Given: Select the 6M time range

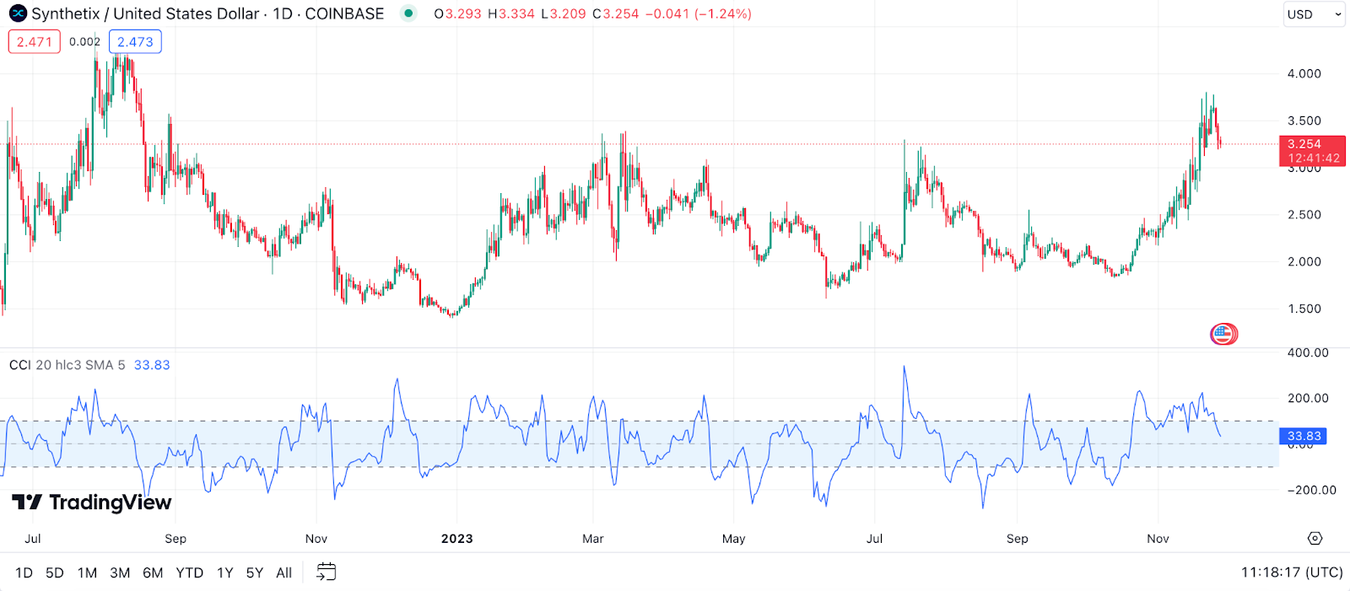Looking at the screenshot, I should (153, 572).
